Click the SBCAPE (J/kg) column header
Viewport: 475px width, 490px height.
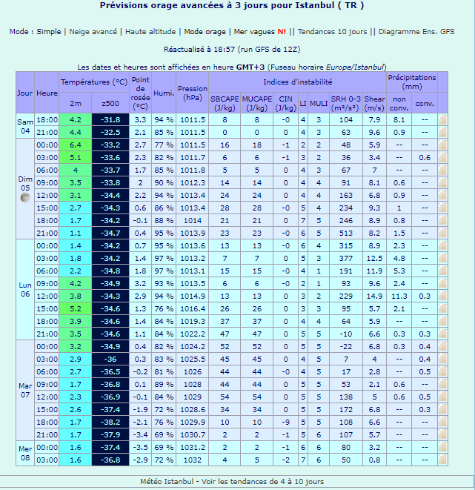pyautogui.click(x=225, y=103)
